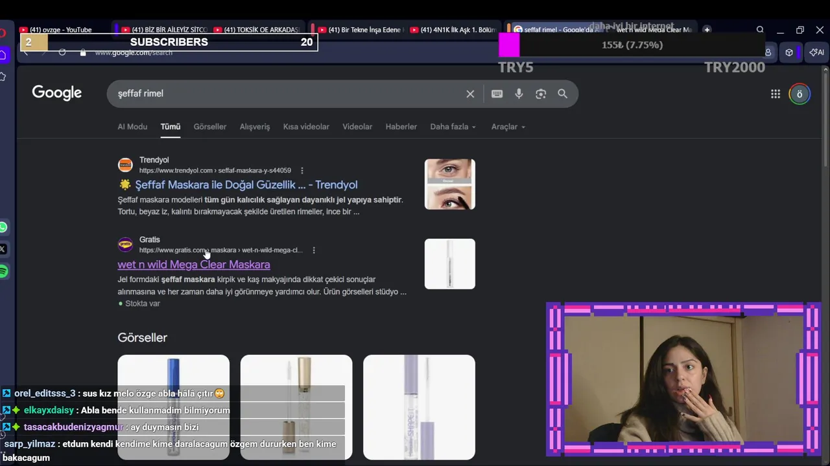Click the Görseller section heading

[142, 338]
